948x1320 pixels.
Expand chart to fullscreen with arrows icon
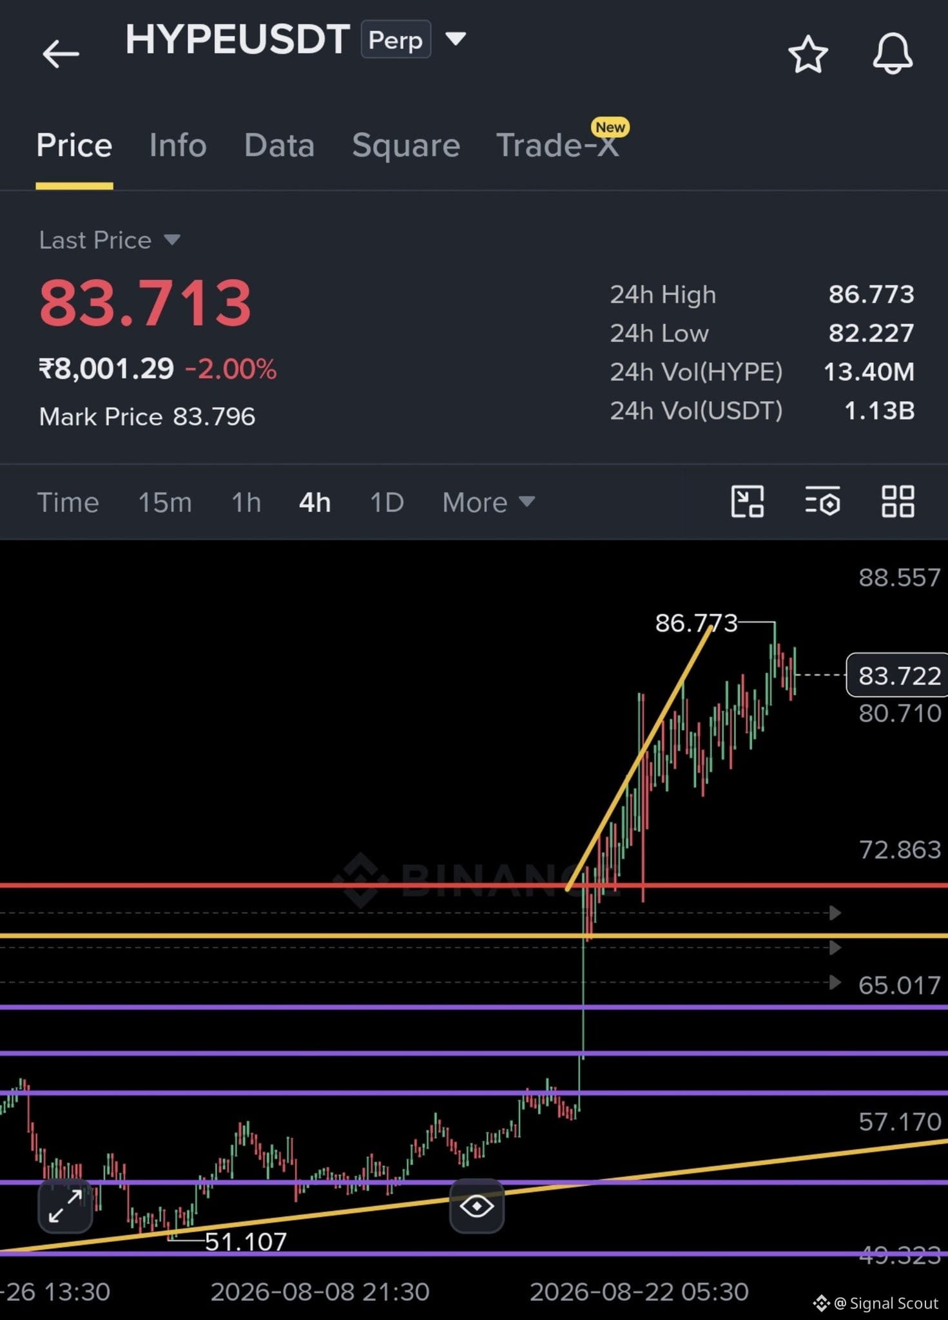point(65,1206)
